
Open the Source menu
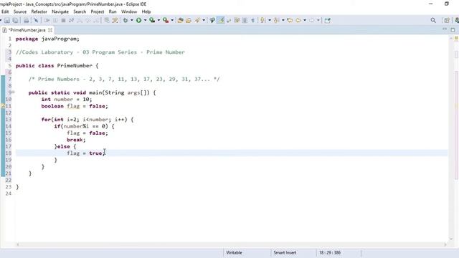tap(20, 11)
